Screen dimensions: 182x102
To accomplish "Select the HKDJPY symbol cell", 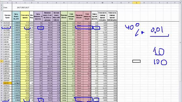I will pos(8,93).
